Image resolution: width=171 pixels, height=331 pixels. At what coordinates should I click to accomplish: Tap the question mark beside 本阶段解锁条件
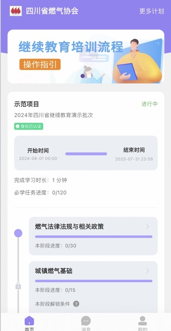pos(76,304)
